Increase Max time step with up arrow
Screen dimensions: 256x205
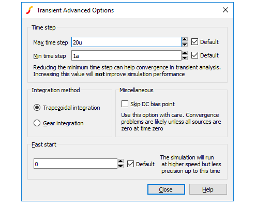[185, 39]
